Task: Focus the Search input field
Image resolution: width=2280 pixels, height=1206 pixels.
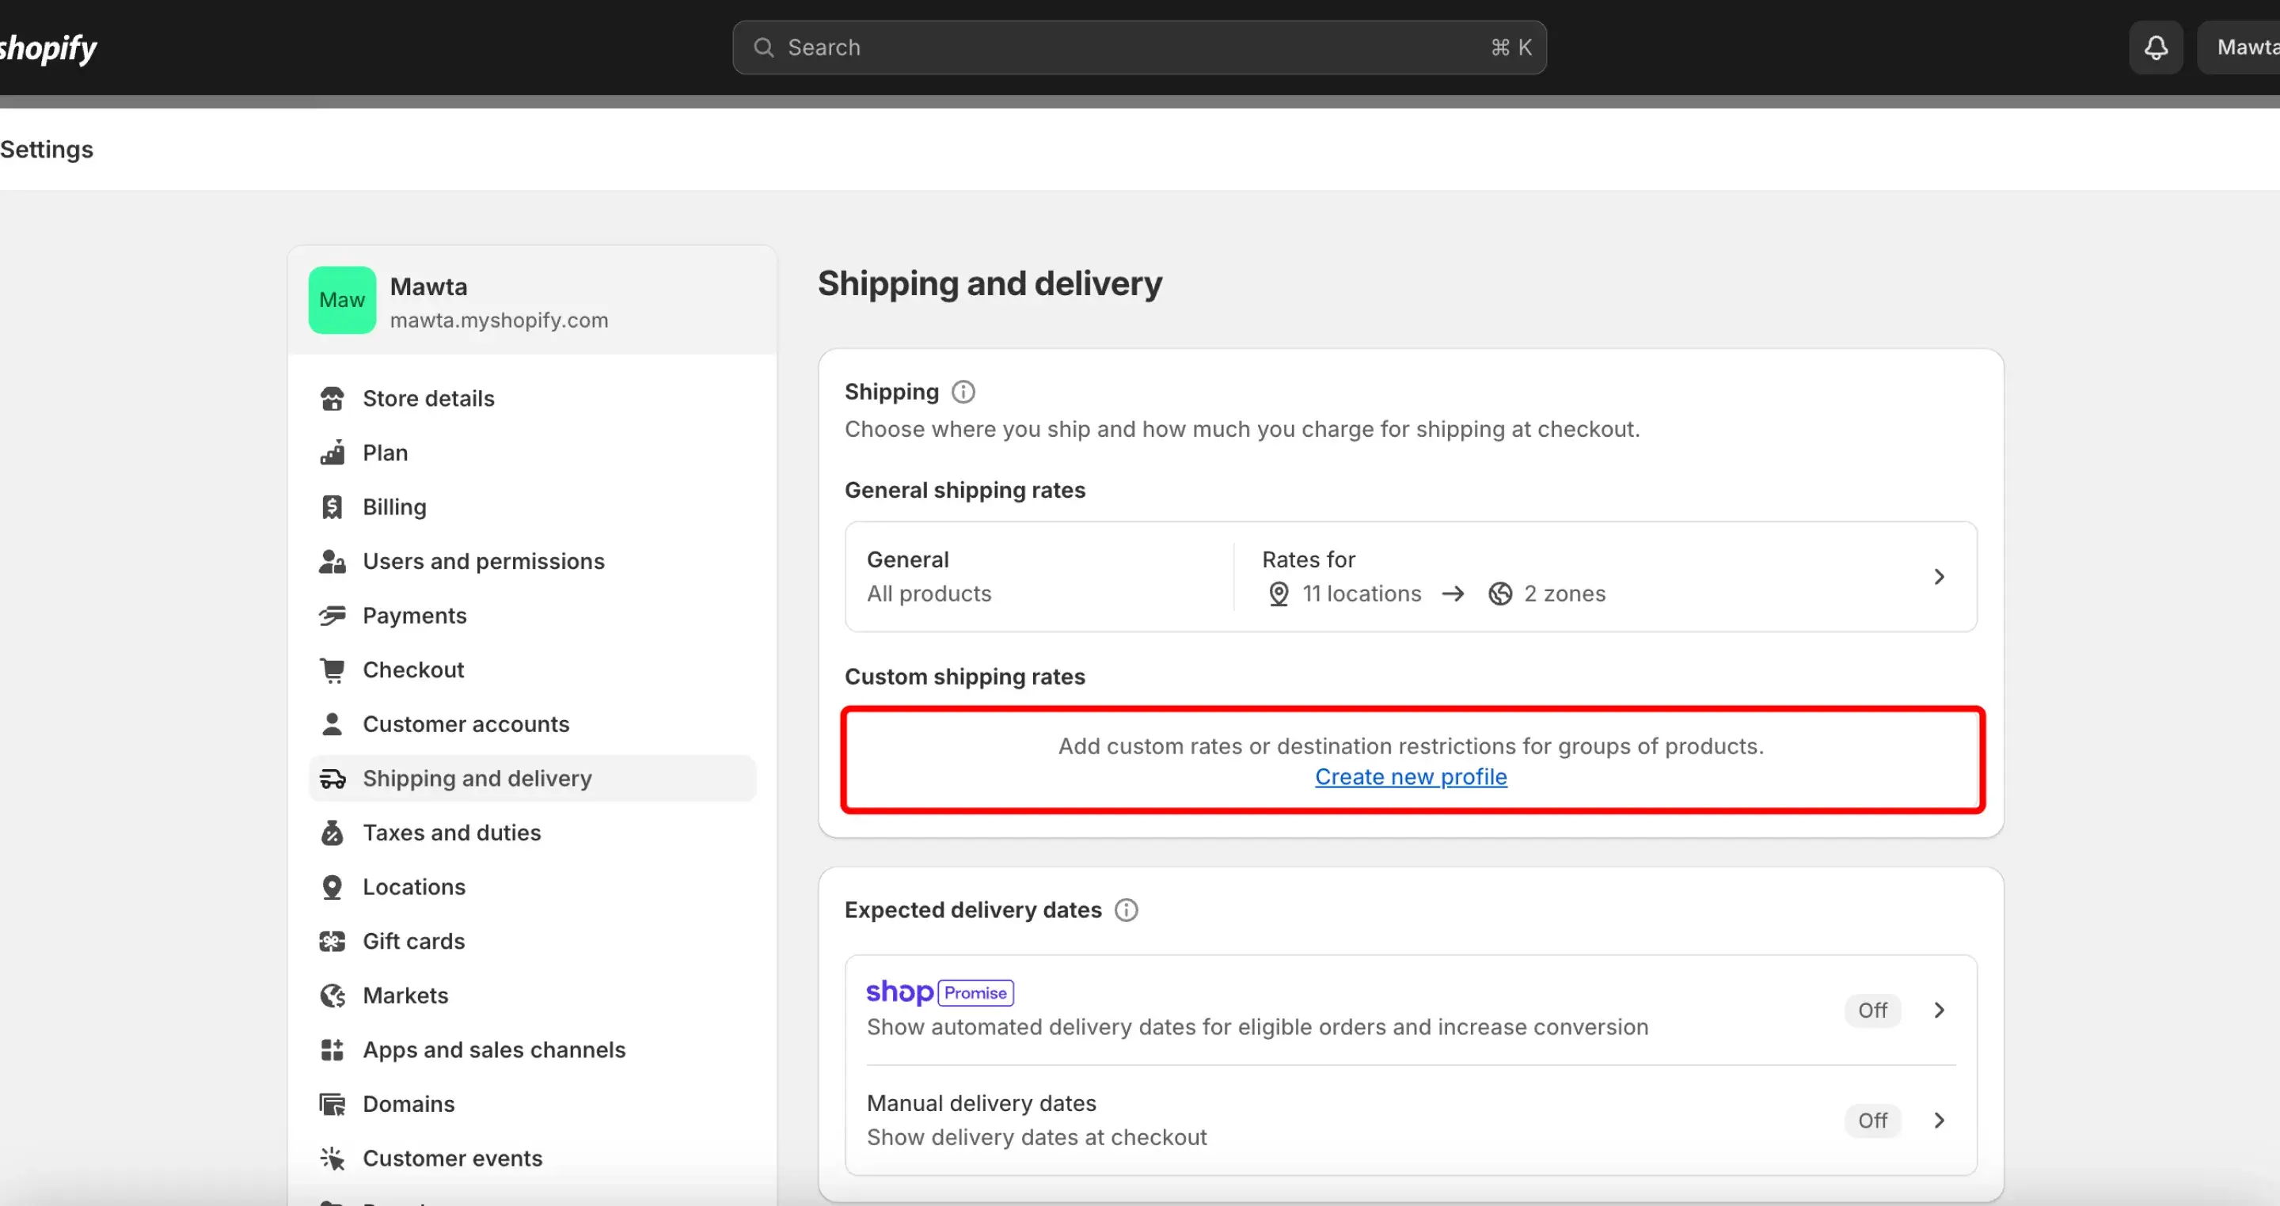Action: point(1139,47)
